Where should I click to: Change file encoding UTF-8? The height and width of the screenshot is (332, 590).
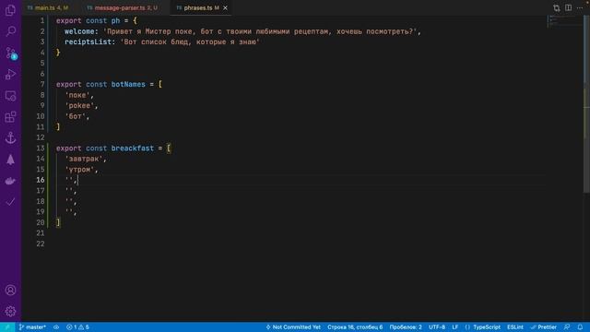coord(437,327)
